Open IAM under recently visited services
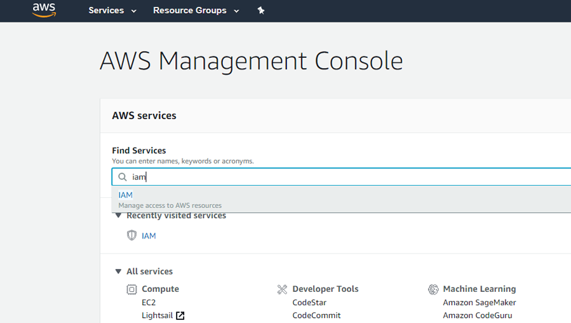The width and height of the screenshot is (571, 323). pos(149,236)
